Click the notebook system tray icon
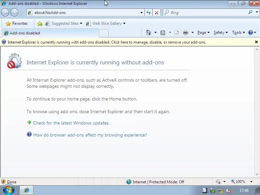The width and height of the screenshot is (260, 195). click(205, 190)
